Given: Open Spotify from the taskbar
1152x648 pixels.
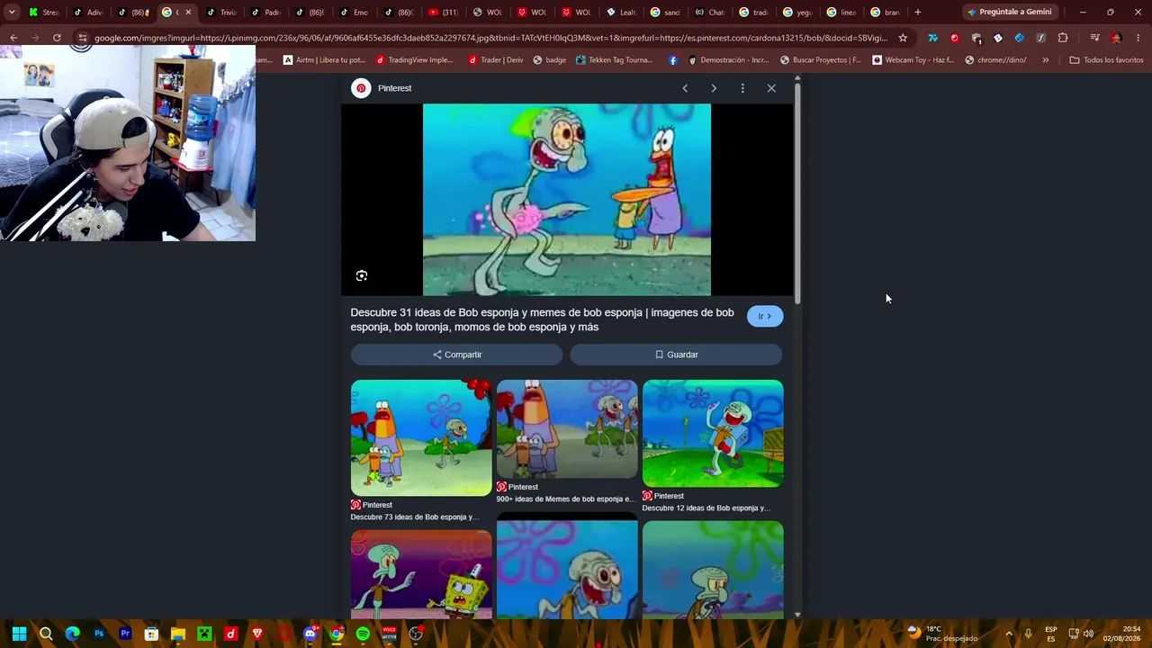Looking at the screenshot, I should pyautogui.click(x=363, y=634).
